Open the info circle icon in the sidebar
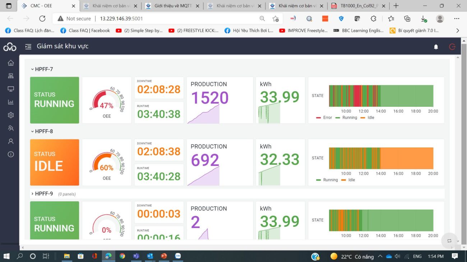 click(11, 154)
